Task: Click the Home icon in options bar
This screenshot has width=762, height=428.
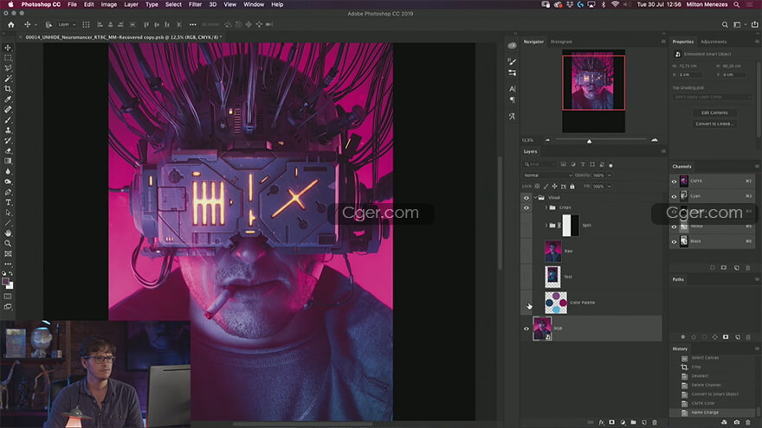Action: pos(10,24)
